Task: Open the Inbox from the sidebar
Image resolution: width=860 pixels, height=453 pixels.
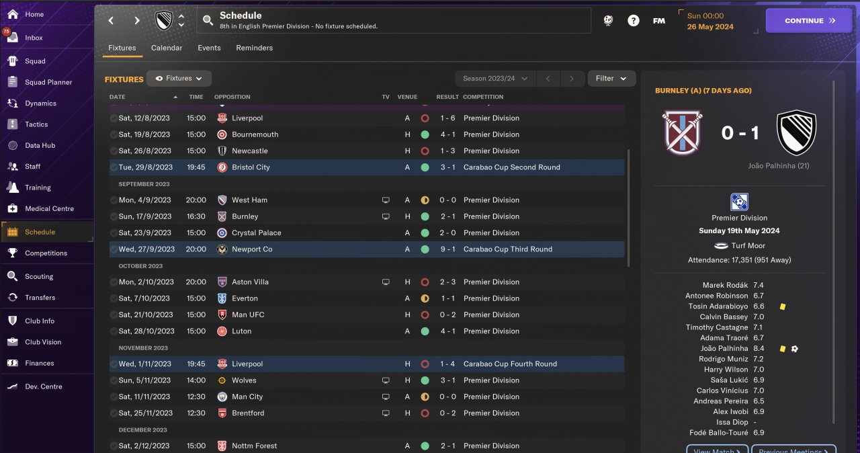Action: point(34,38)
